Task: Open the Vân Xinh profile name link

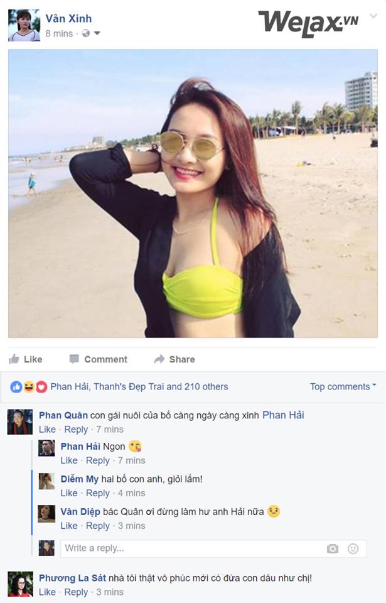Action: click(68, 19)
